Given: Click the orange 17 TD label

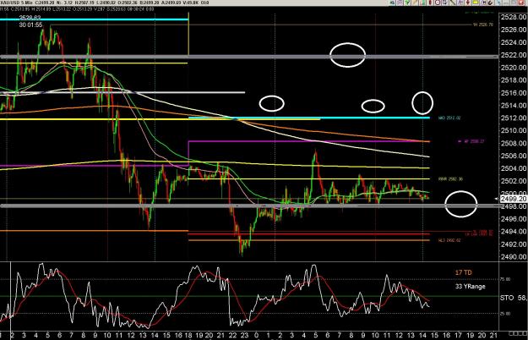Looking at the screenshot, I should [463, 272].
